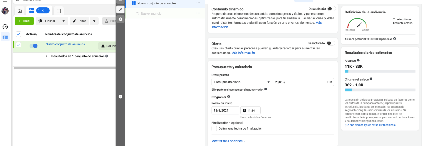This screenshot has width=422, height=146.
Task: Enable the Oferta switch
Action: coord(331,43)
